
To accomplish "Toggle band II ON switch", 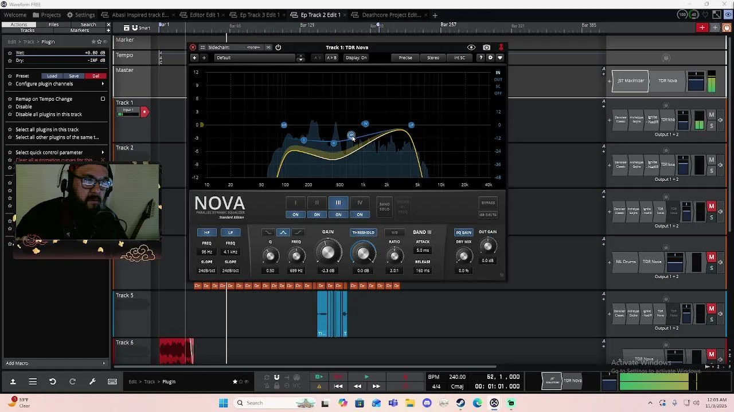I will click(x=317, y=215).
